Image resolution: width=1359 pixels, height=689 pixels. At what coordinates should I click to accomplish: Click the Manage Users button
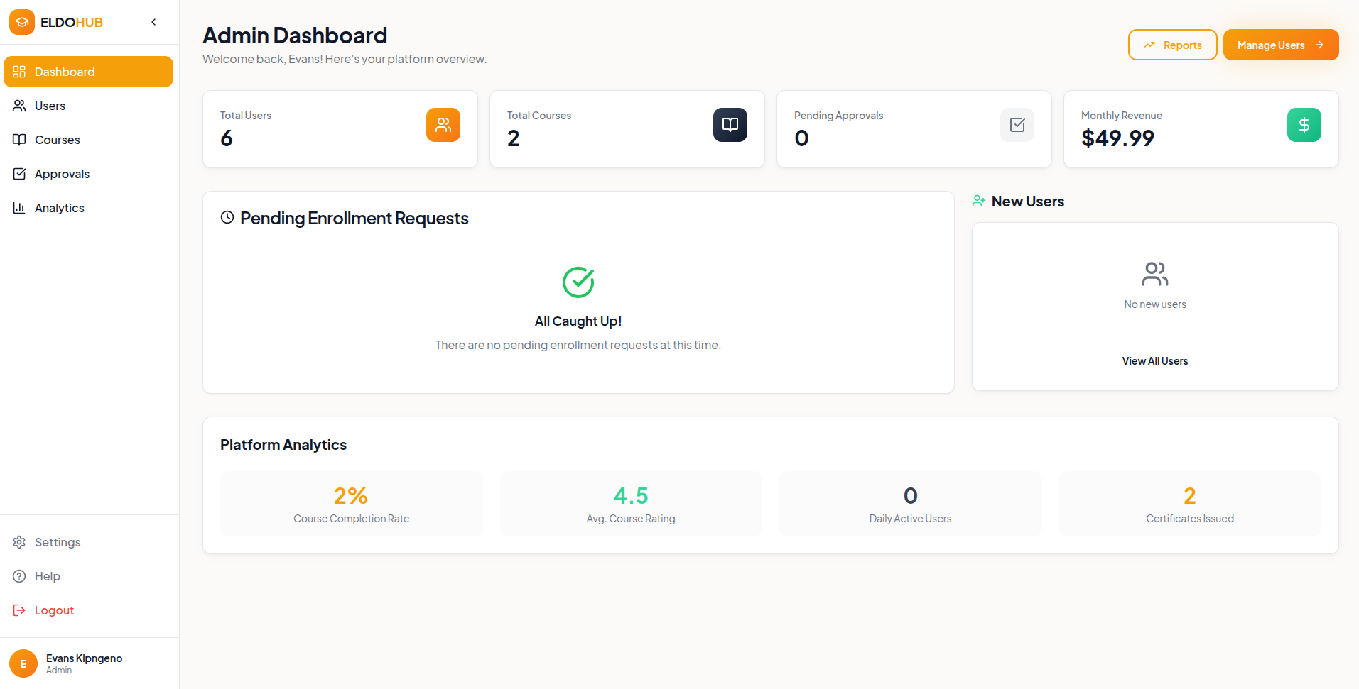coord(1279,44)
